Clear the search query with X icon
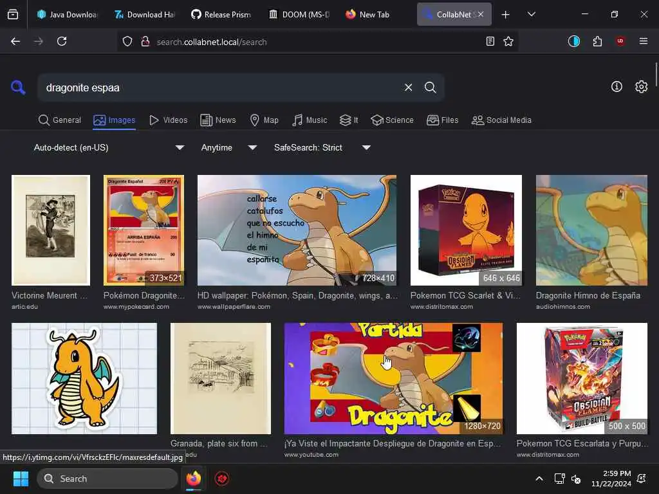Viewport: 659px width, 494px height. coord(408,87)
